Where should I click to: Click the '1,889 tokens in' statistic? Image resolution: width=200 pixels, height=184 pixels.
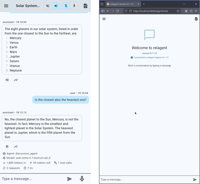pyautogui.click(x=14, y=163)
